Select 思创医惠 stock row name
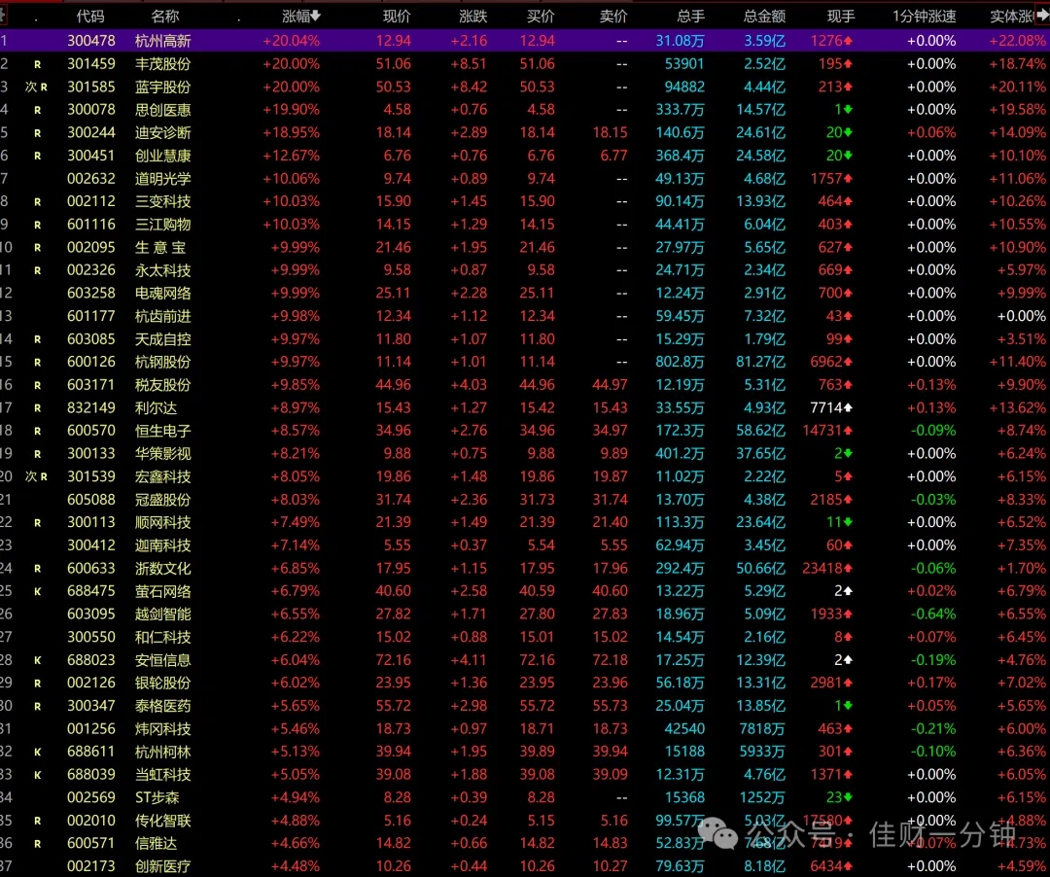The image size is (1050, 877). pos(162,110)
